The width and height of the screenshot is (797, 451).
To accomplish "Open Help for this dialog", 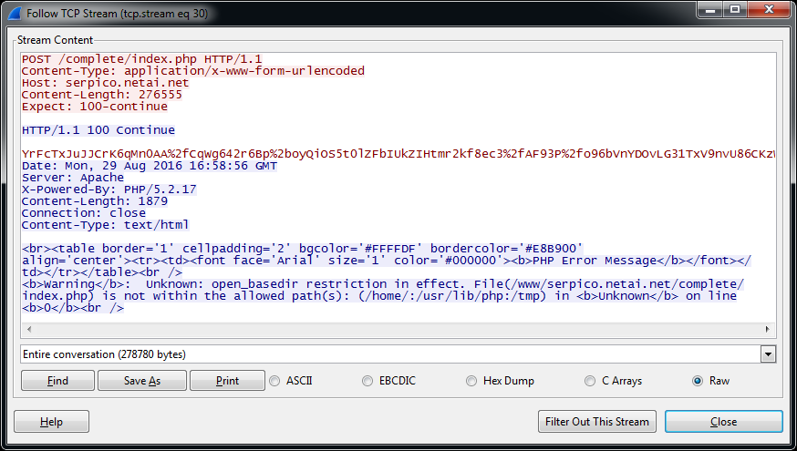I will point(52,421).
